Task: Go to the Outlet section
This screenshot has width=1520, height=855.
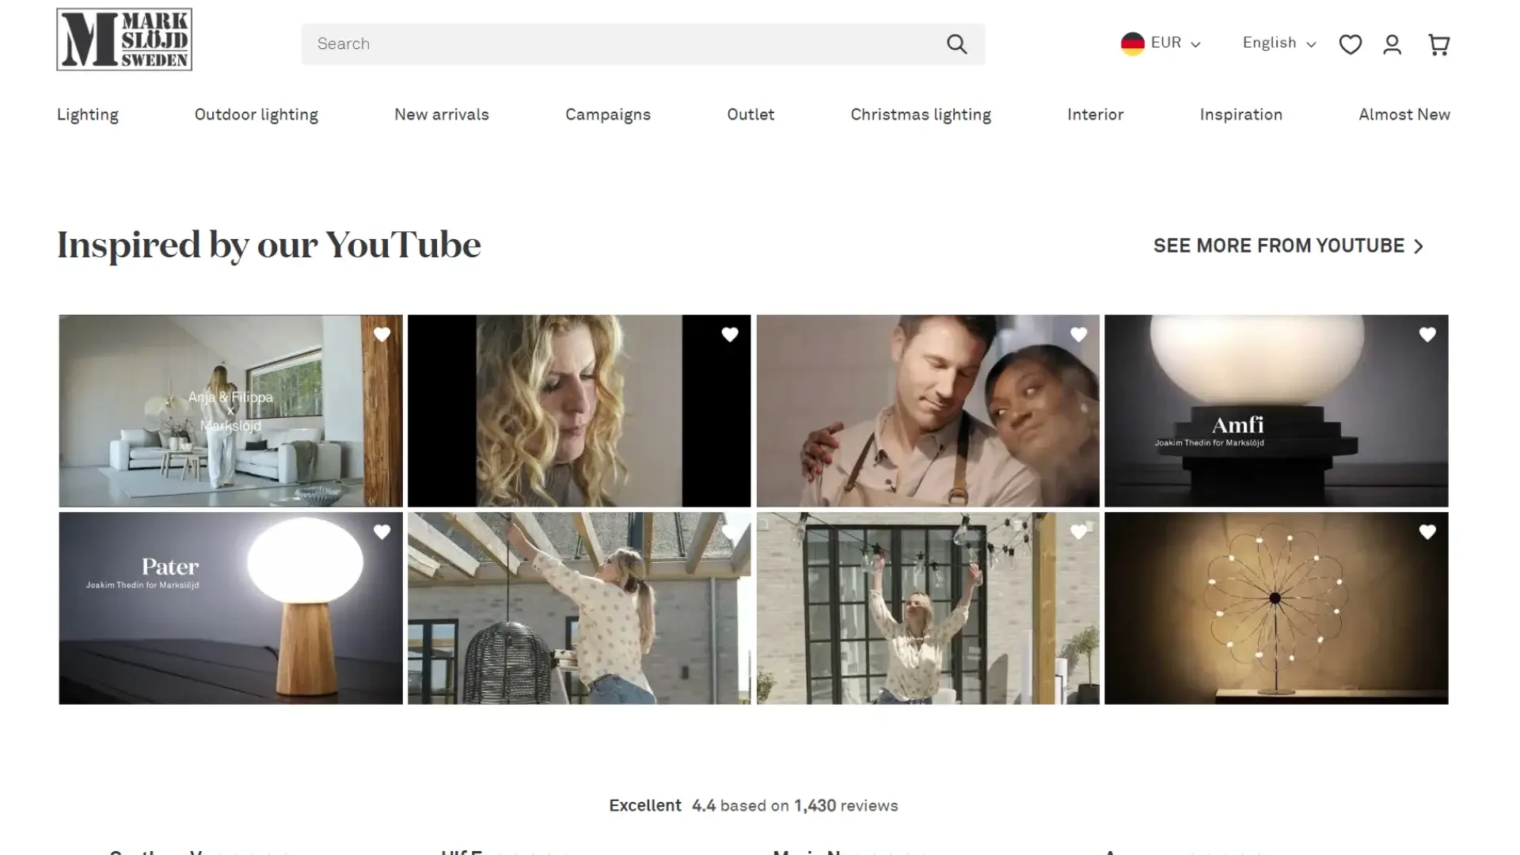Action: tap(750, 115)
